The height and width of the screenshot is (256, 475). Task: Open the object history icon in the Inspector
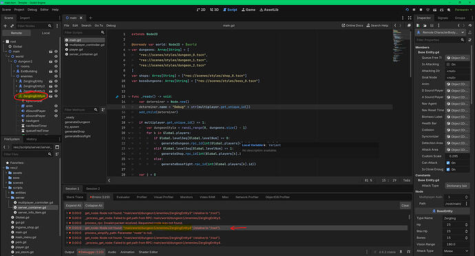470,25
